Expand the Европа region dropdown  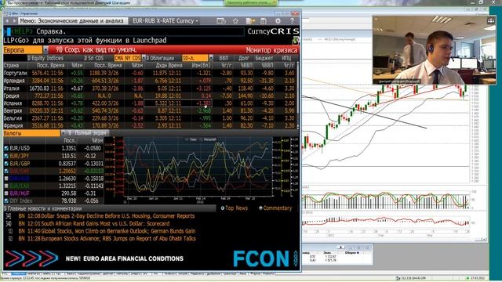point(45,50)
